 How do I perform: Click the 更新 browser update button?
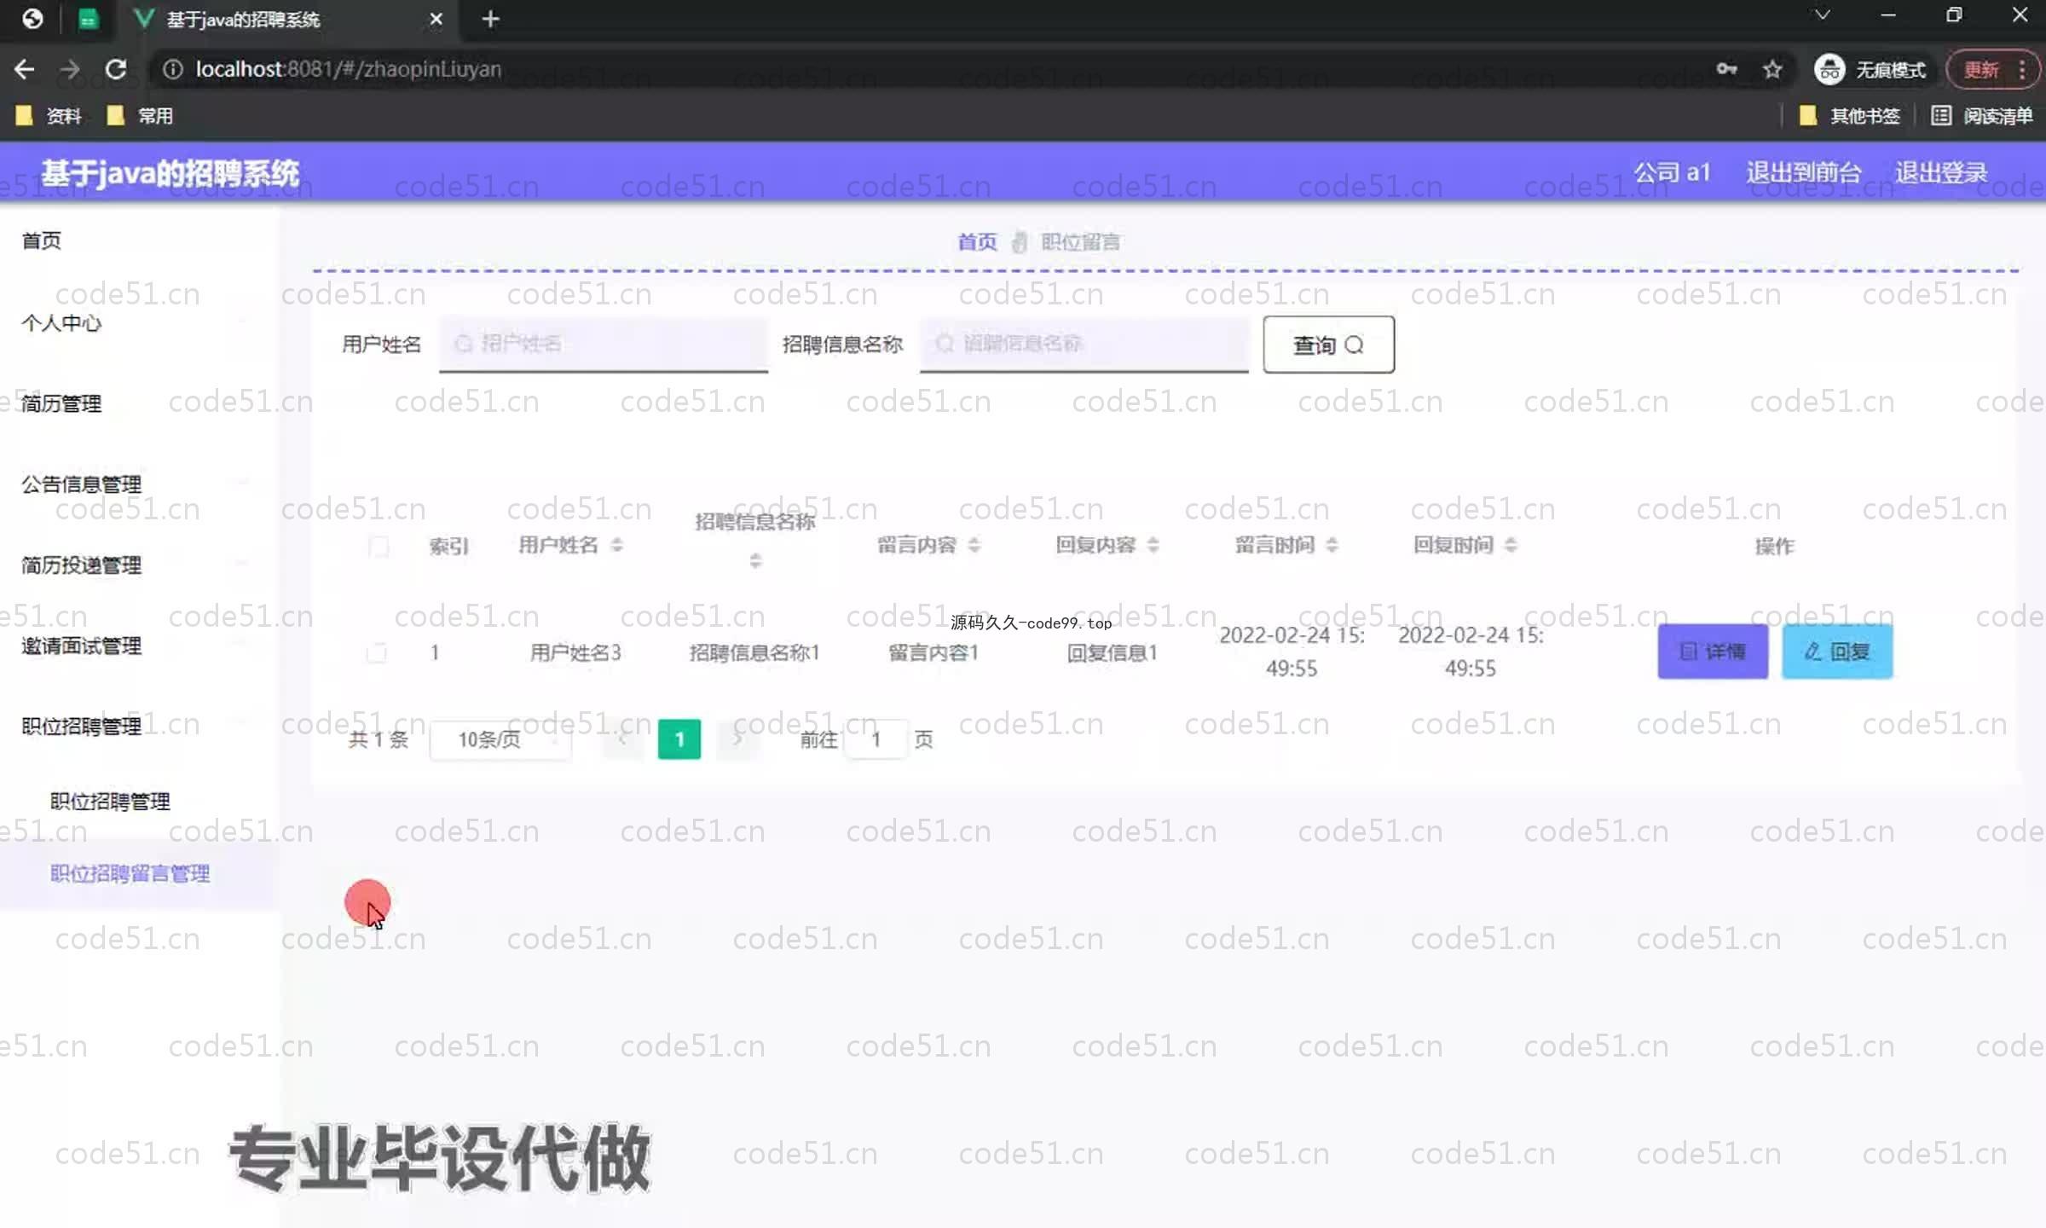[1981, 69]
